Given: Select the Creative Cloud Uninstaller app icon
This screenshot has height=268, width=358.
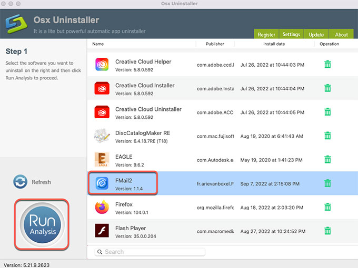Looking at the screenshot, I should click(102, 112).
